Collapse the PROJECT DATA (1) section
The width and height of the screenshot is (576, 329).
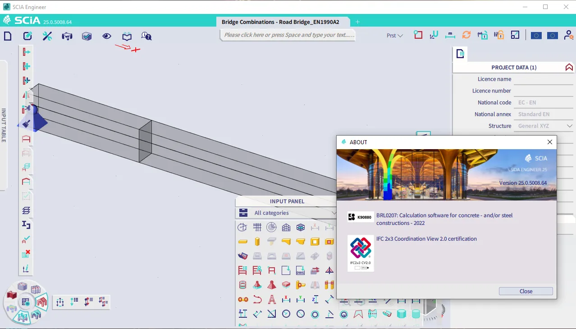pyautogui.click(x=569, y=67)
